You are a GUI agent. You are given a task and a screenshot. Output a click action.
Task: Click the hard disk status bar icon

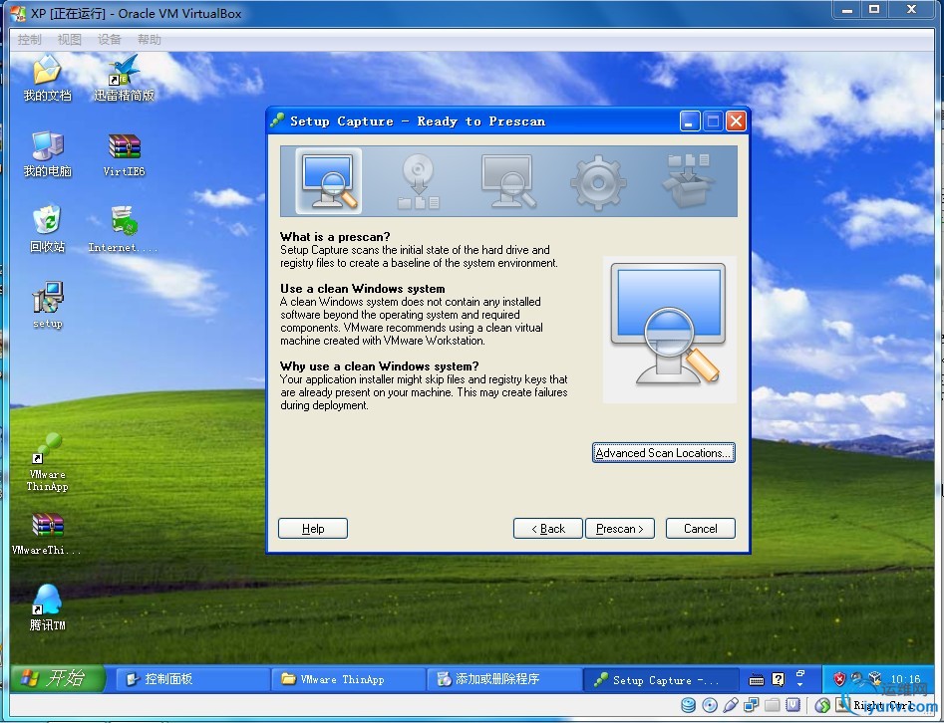point(689,705)
